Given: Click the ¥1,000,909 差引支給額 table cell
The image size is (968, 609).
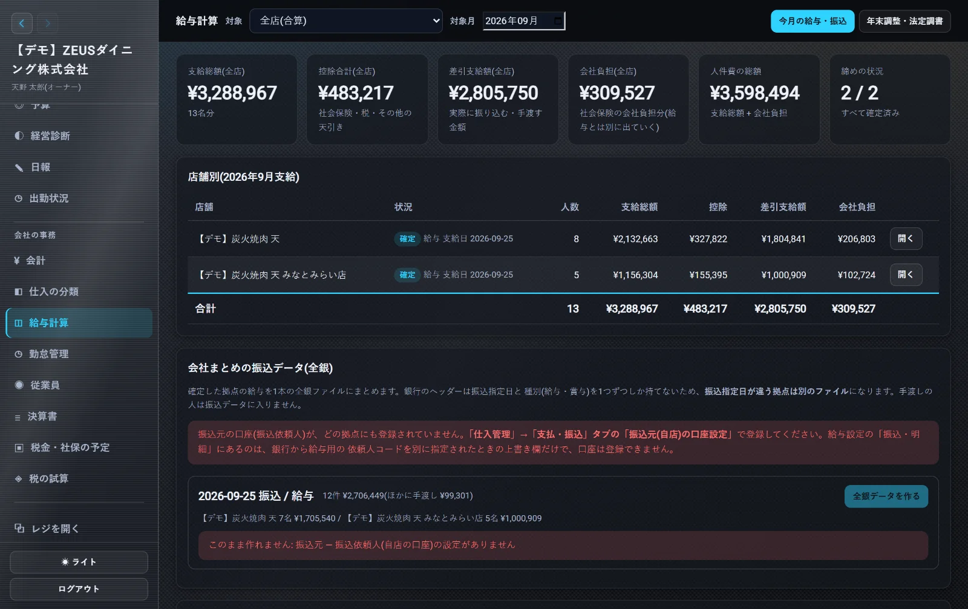Looking at the screenshot, I should (x=783, y=275).
